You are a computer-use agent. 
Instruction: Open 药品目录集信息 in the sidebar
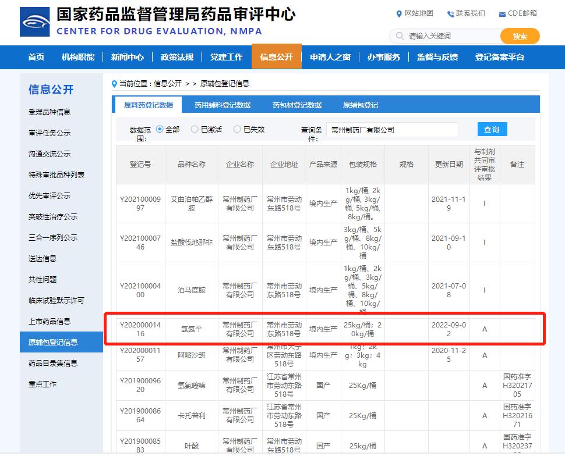(53, 363)
